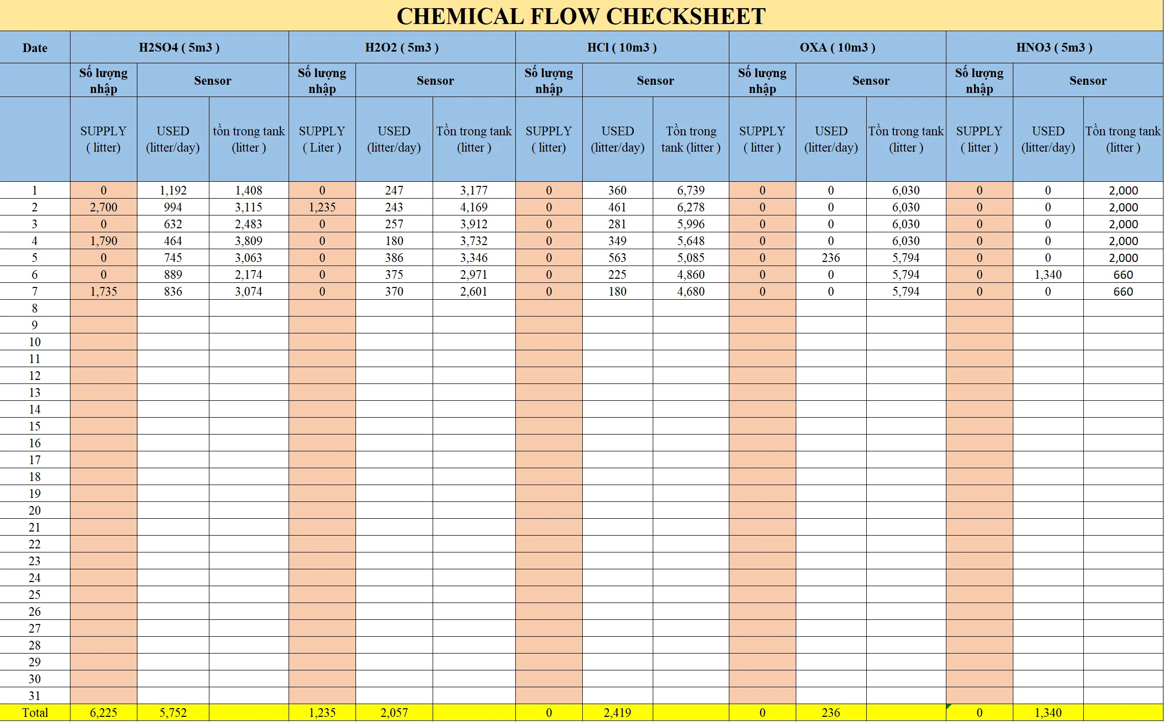The height and width of the screenshot is (723, 1164).
Task: Select the CHEMICAL FLOW CHECKSHEET title cell
Action: 581,16
